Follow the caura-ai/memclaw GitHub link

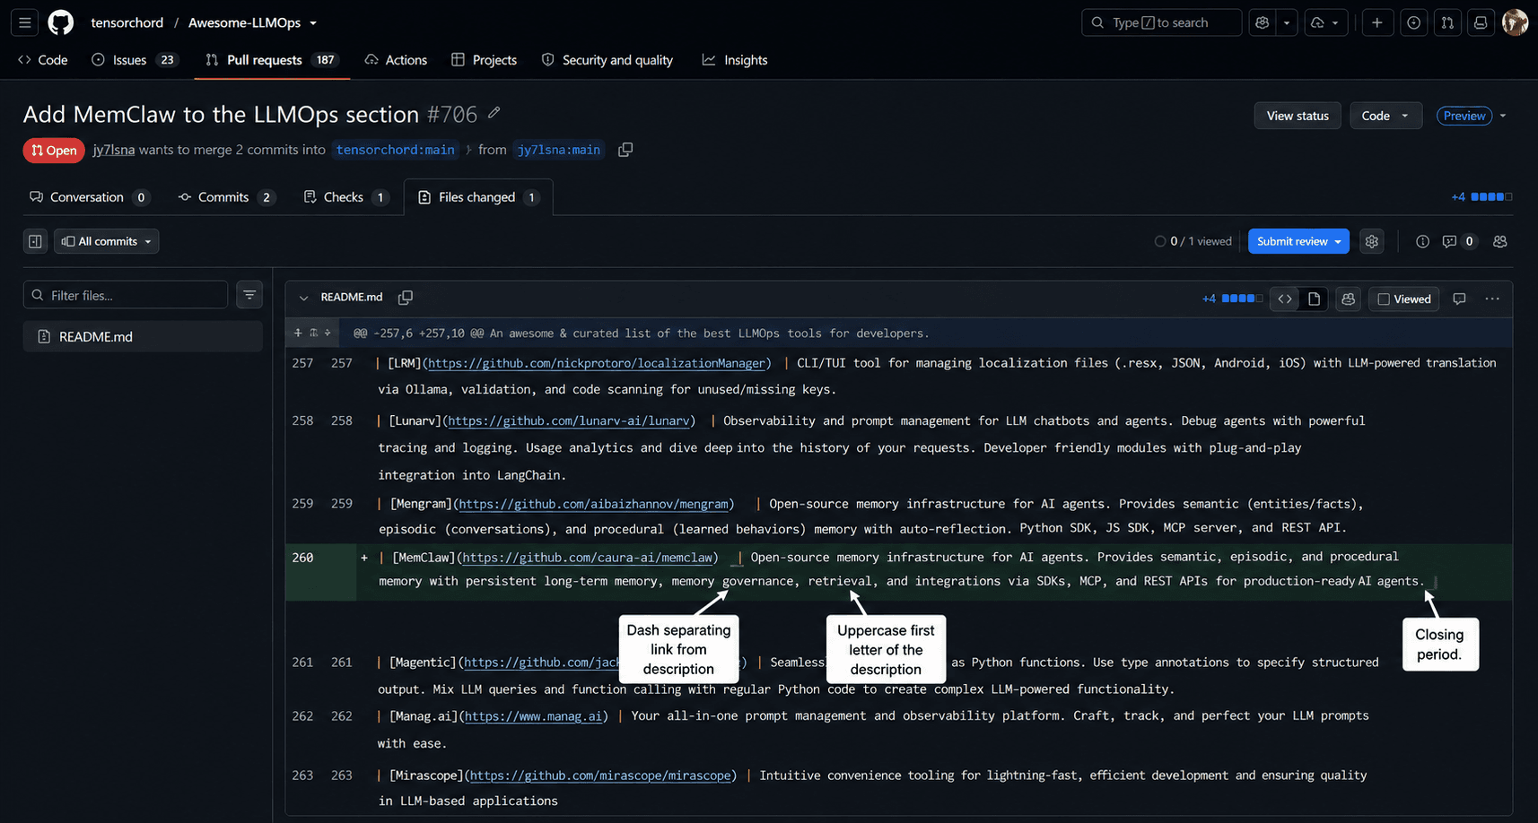pyautogui.click(x=588, y=558)
